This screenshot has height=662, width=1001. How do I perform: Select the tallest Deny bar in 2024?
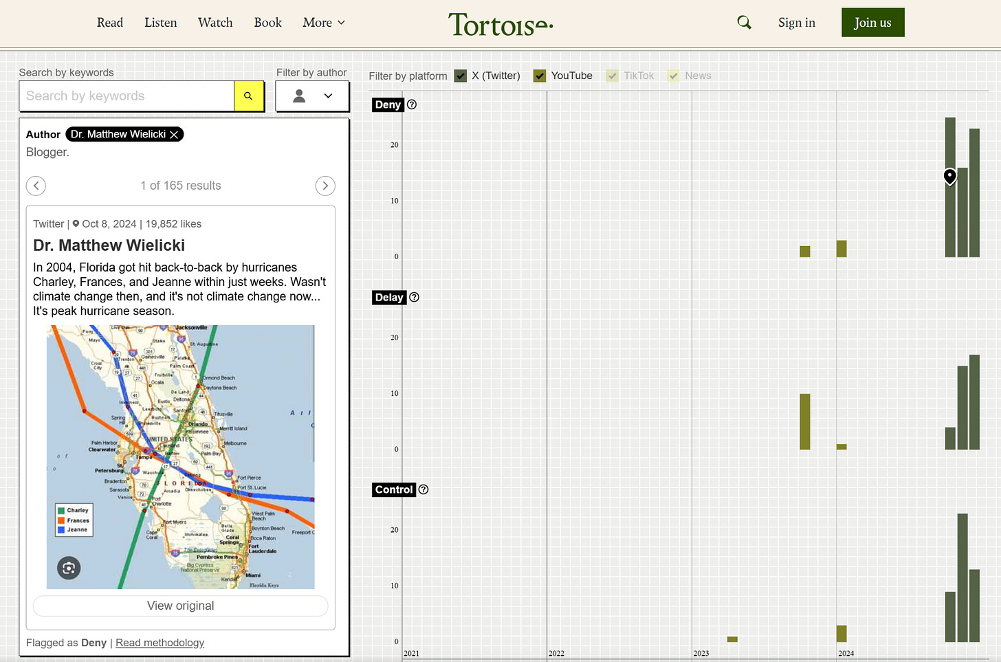[x=950, y=187]
